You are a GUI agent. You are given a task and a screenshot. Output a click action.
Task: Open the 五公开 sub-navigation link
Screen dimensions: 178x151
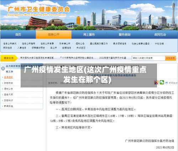pyautogui.click(x=53, y=48)
